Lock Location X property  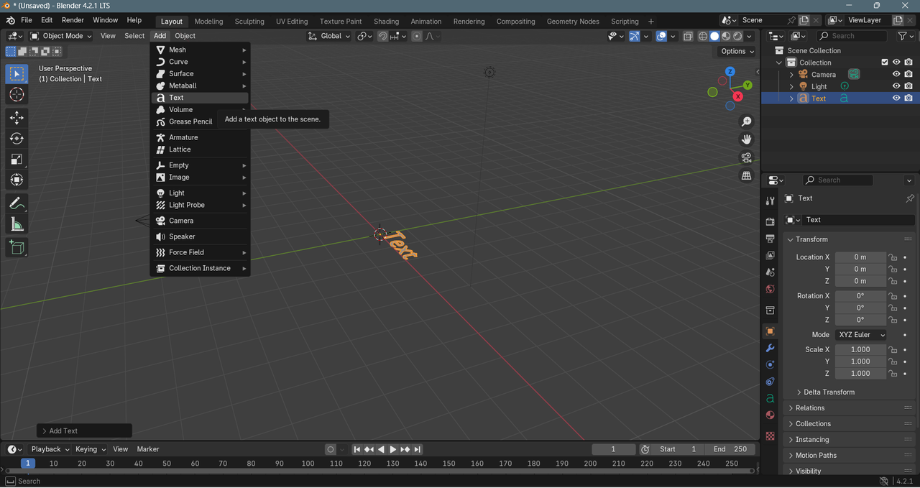[892, 257]
